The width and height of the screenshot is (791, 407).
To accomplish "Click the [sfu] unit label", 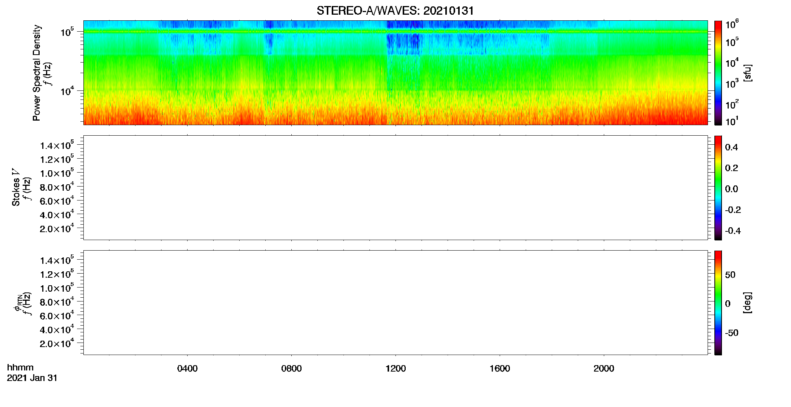I will click(748, 73).
